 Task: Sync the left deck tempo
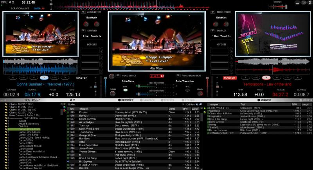click(x=54, y=78)
